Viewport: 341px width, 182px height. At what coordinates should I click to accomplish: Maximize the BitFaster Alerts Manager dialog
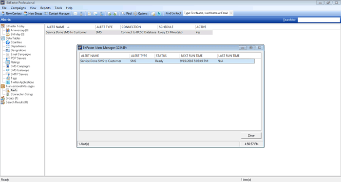[x=251, y=48]
